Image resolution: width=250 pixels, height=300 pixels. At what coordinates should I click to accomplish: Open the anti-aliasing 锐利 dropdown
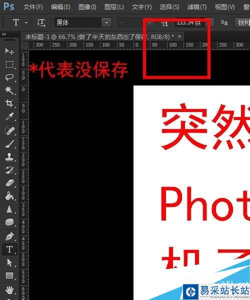[x=242, y=22]
